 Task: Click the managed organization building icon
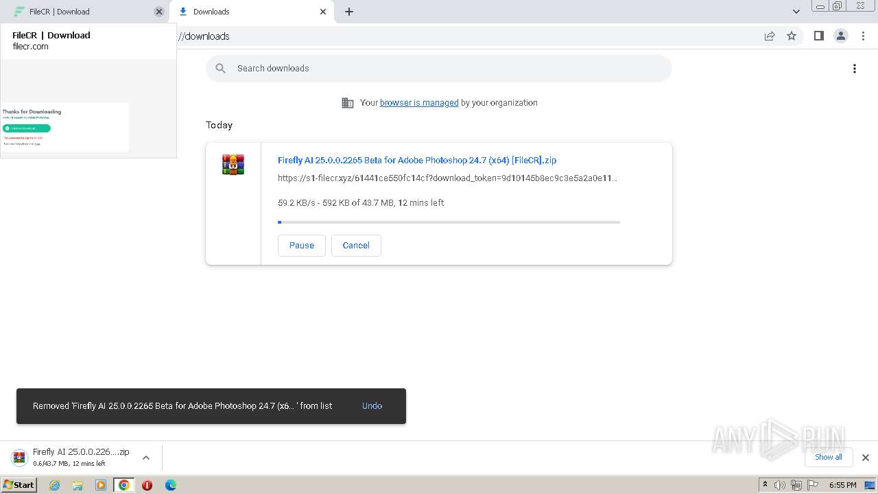click(348, 103)
